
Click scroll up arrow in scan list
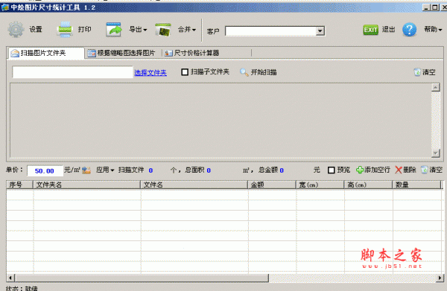click(x=436, y=87)
